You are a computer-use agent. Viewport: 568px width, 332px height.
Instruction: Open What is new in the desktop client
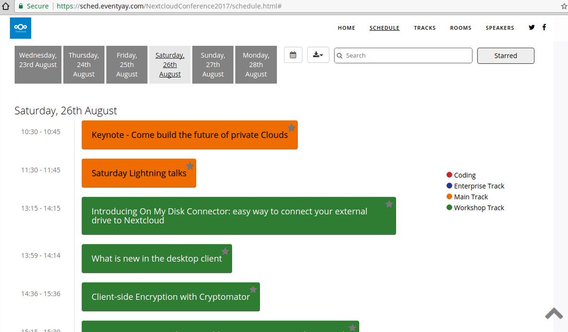point(157,258)
